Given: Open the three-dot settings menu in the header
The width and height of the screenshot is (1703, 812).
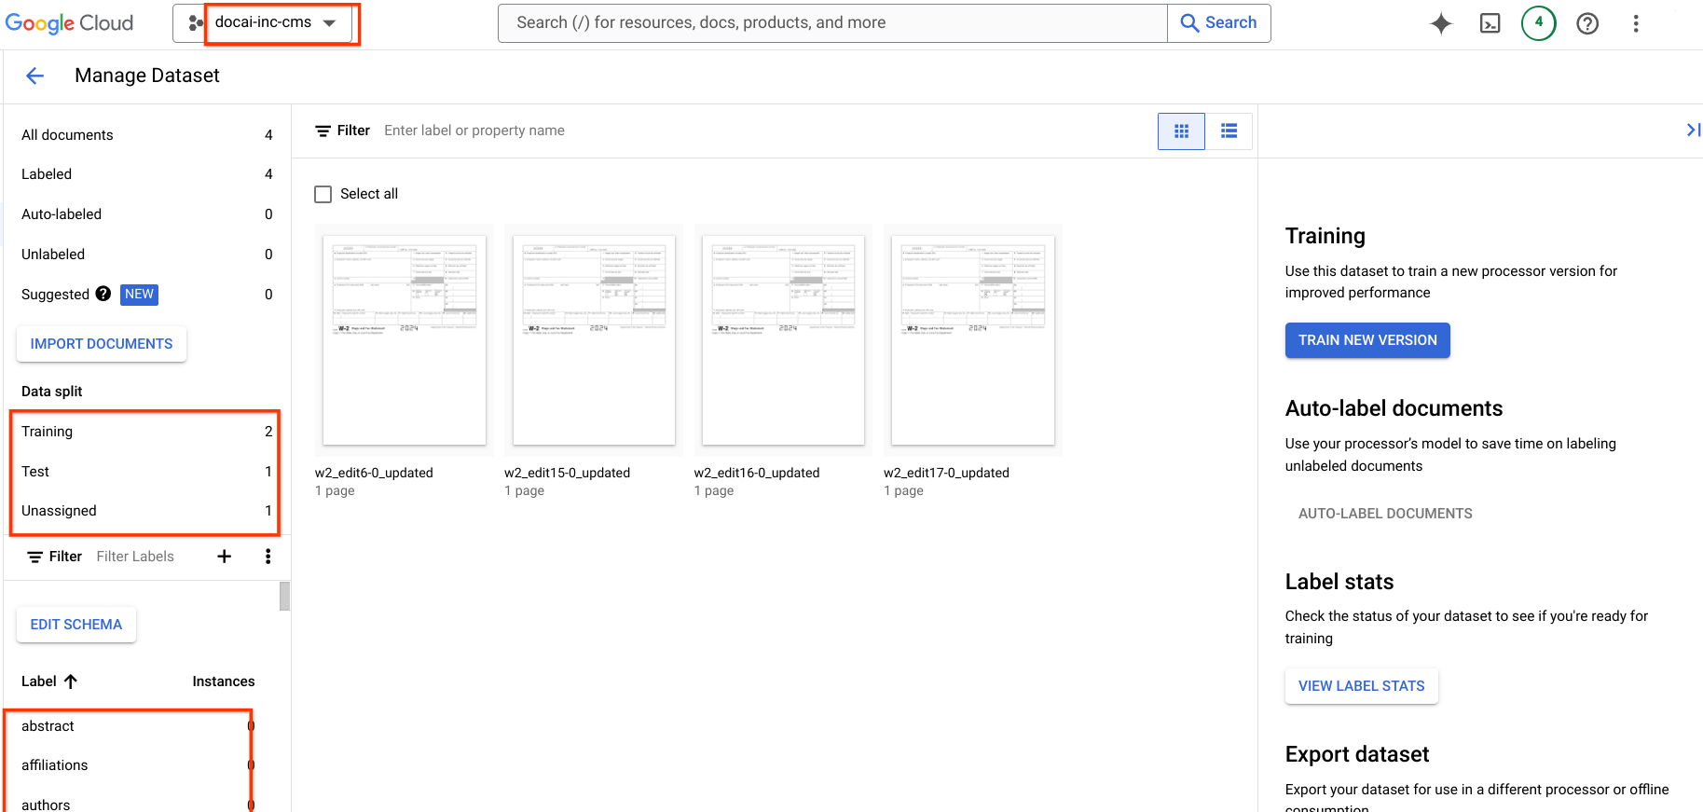Looking at the screenshot, I should (1636, 23).
